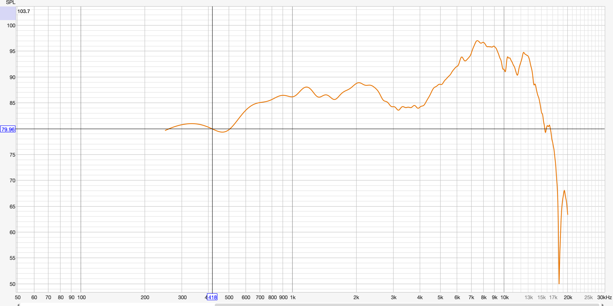Click the 90 dB label on the Y axis

12,77
